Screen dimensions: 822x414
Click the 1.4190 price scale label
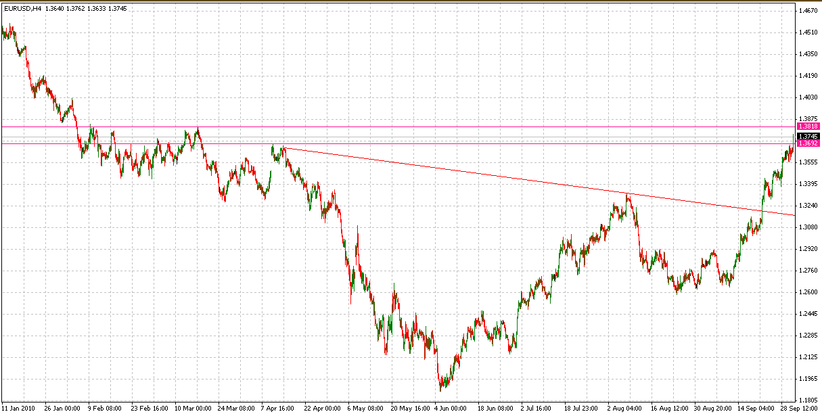[807, 76]
